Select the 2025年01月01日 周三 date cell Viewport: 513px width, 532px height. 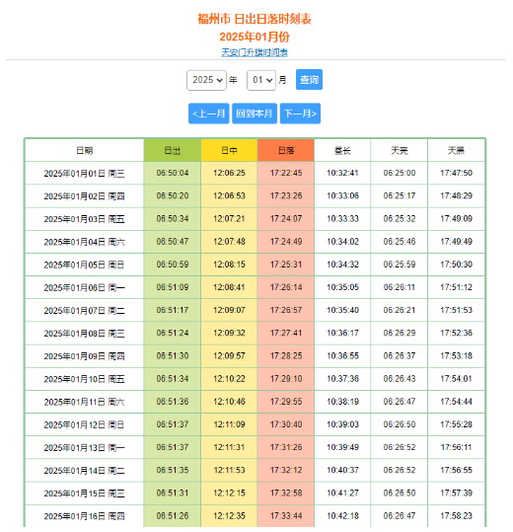(85, 174)
